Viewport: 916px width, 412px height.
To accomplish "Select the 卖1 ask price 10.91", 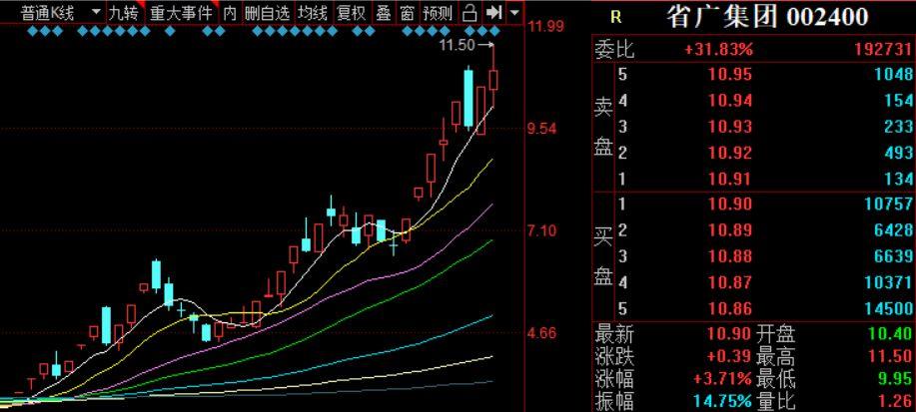I will (730, 179).
